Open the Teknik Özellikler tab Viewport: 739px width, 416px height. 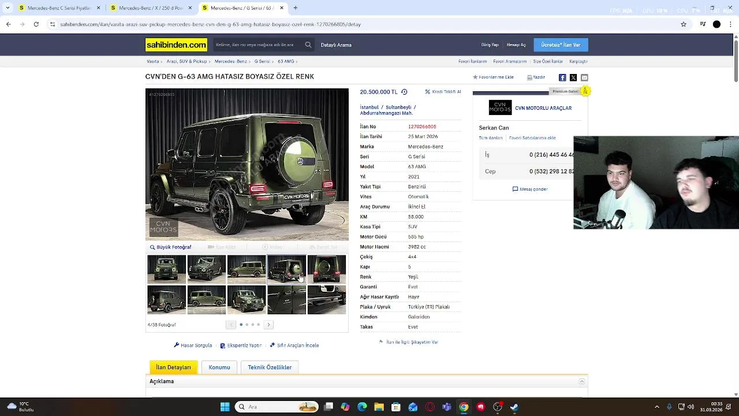click(x=270, y=367)
